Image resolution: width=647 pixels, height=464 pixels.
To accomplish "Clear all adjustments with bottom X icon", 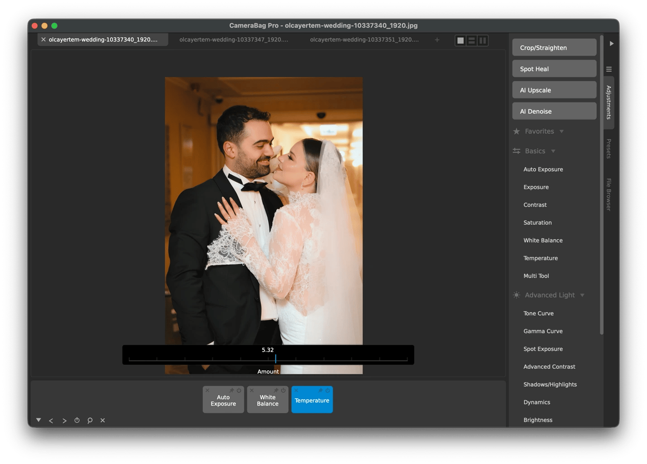I will pyautogui.click(x=103, y=420).
